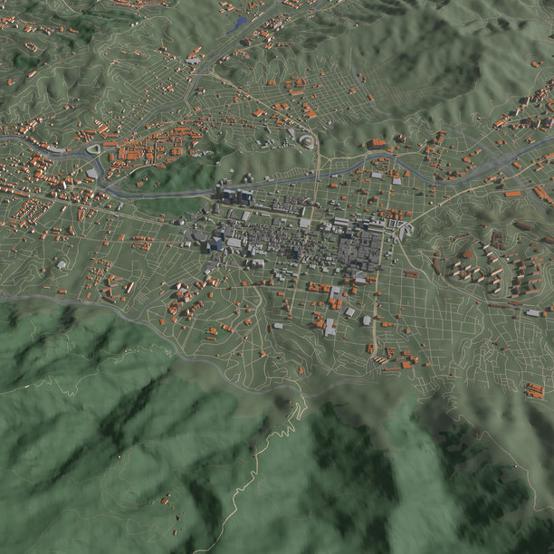The width and height of the screenshot is (554, 554).
Task: Click the tall dark towers at downtown's northwest corner
Action: pyautogui.click(x=235, y=196)
